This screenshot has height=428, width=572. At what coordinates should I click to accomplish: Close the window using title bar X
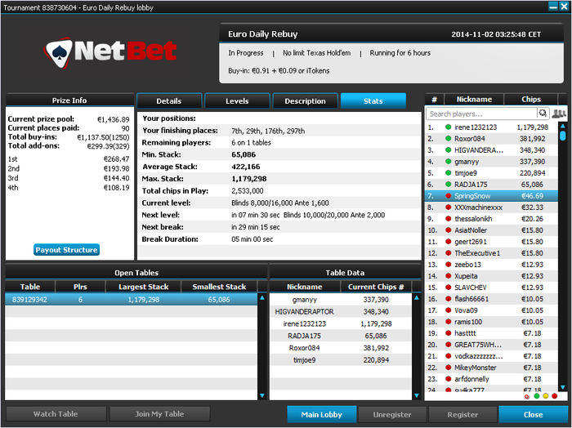tap(564, 7)
